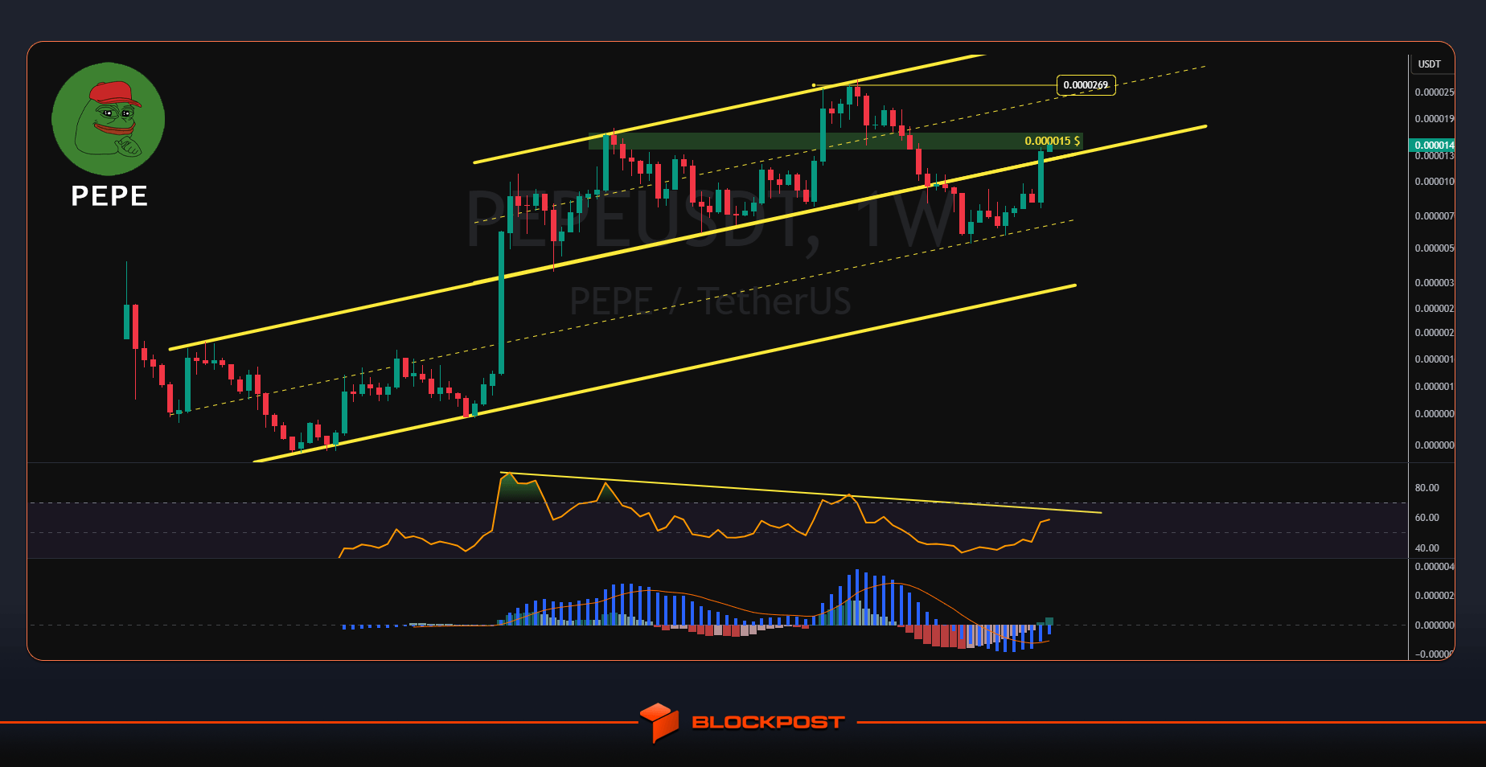Click the RSI 40.00 axis level
Image resolution: width=1486 pixels, height=767 pixels.
tap(1426, 548)
